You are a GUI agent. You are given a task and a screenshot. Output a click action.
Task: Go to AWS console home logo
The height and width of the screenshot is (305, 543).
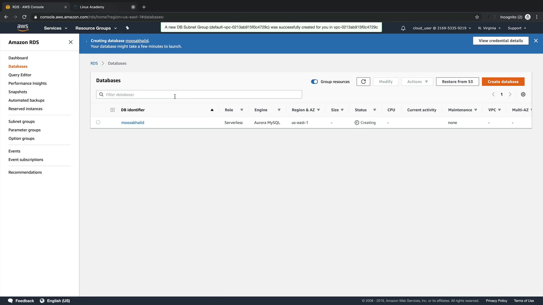(x=23, y=28)
